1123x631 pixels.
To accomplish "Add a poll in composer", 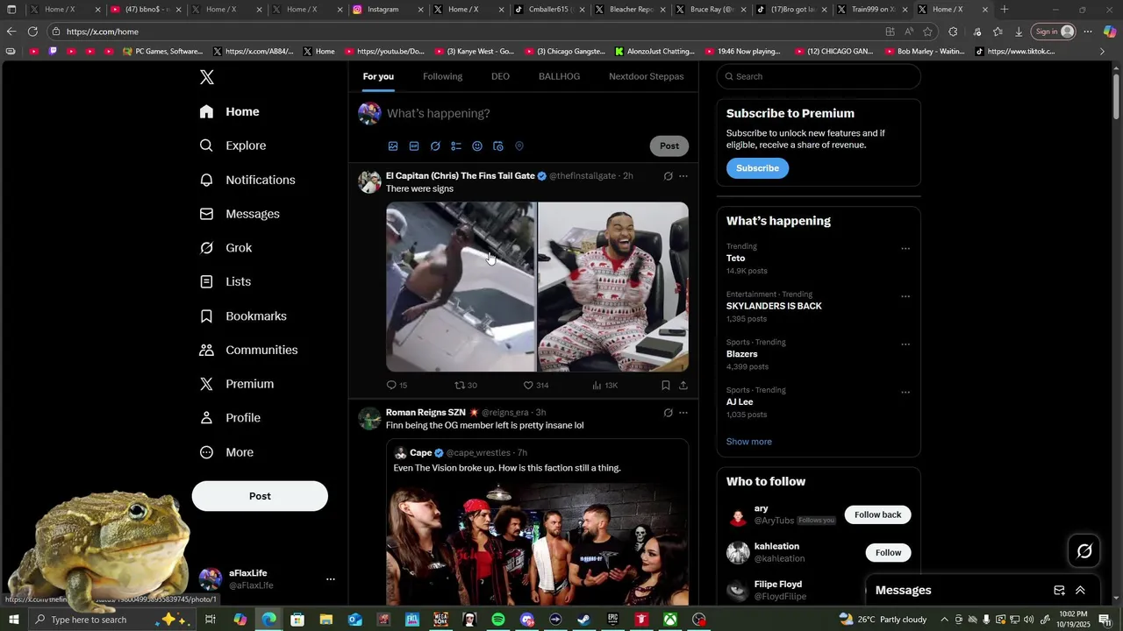I will [456, 146].
